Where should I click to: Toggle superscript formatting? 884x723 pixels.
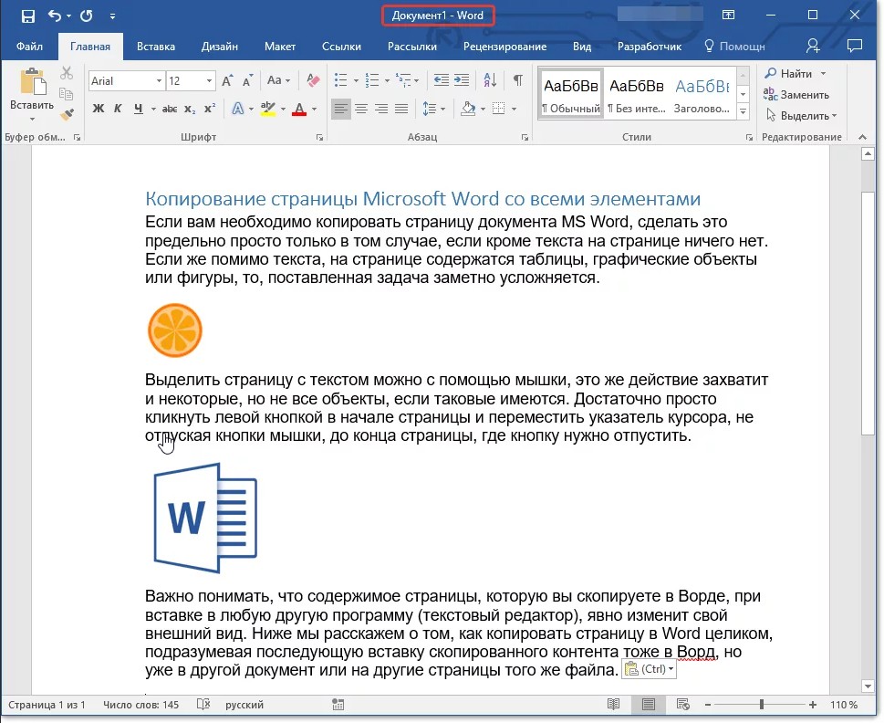[x=210, y=109]
